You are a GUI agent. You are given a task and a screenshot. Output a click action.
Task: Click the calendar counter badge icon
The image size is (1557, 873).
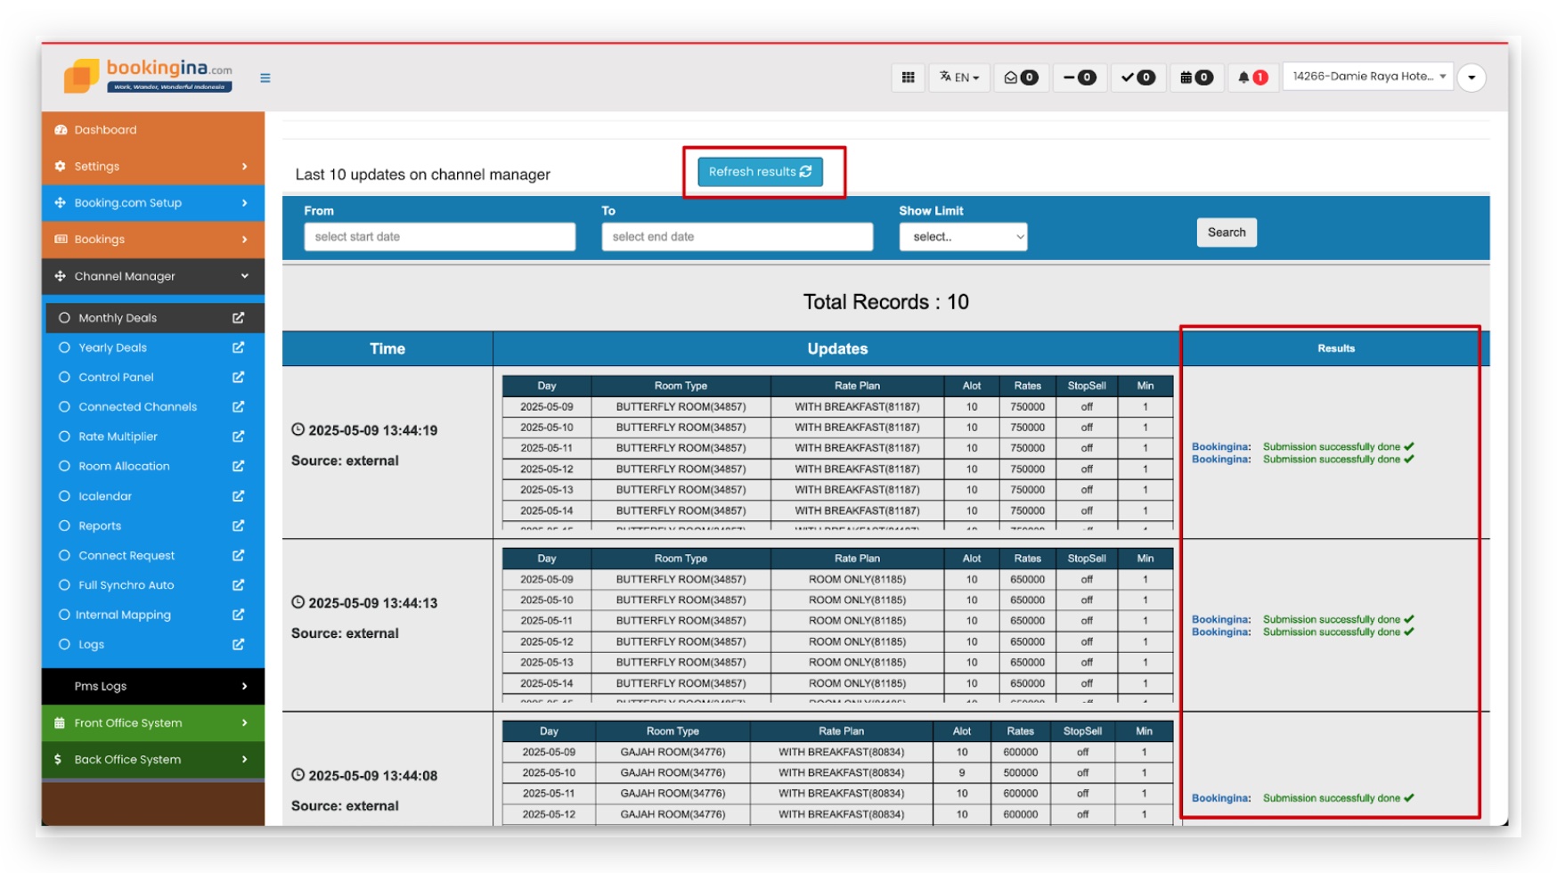pyautogui.click(x=1196, y=78)
